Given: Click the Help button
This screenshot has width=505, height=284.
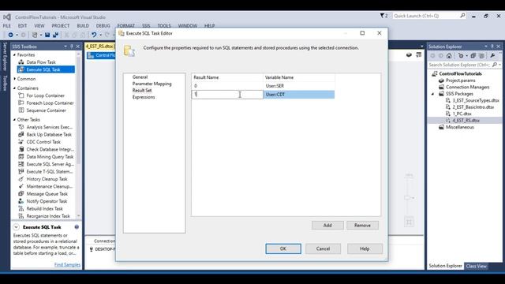Looking at the screenshot, I should [365, 248].
